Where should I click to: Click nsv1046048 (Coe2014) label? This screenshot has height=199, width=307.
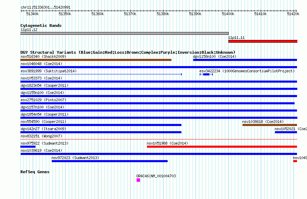point(41,64)
